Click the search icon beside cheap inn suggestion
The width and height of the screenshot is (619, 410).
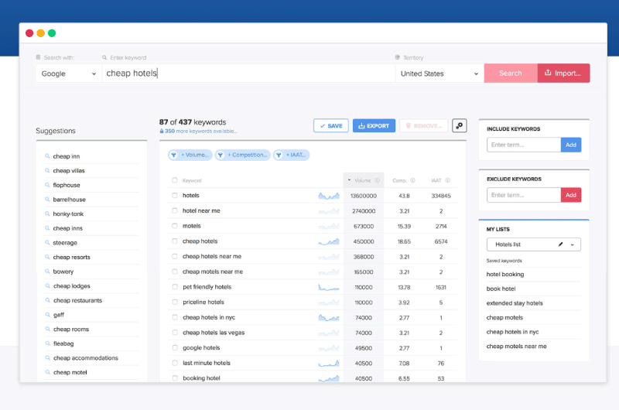47,156
